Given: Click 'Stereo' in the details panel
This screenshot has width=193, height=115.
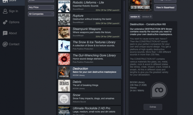Looking at the screenshot, I should [x=133, y=88].
